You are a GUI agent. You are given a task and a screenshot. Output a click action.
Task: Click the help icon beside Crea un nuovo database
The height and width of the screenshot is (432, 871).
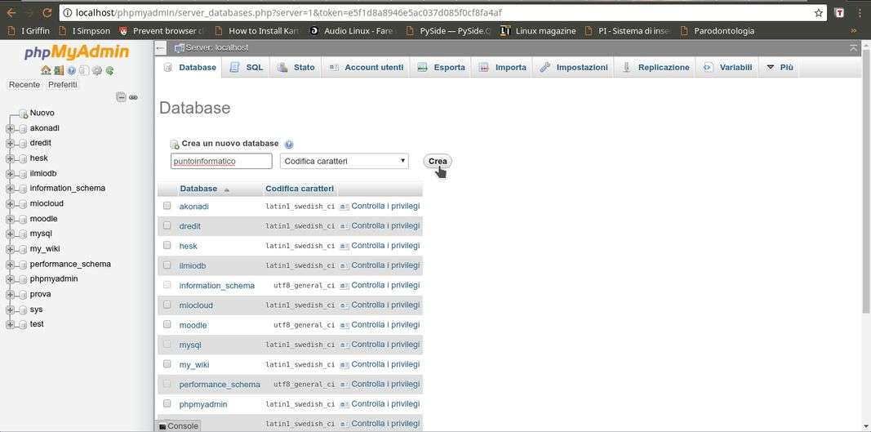289,144
